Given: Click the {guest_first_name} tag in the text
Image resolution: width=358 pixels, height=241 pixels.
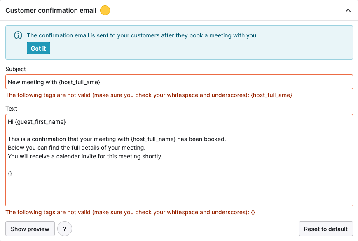Looking at the screenshot, I should 40,122.
